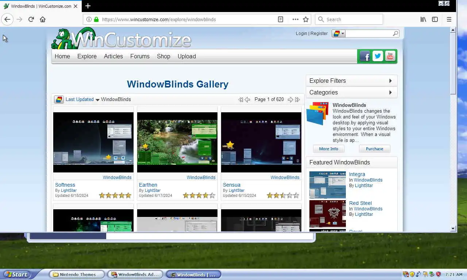Show site information icon in address bar
The height and width of the screenshot is (280, 467).
click(x=89, y=19)
